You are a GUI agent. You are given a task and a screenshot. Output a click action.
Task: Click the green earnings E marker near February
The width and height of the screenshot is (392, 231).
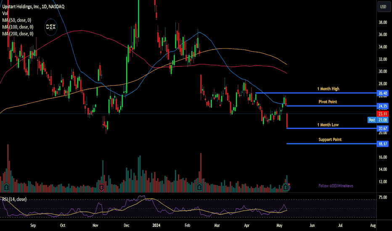point(199,187)
